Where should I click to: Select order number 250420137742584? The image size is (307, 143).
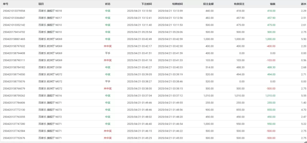coord(14,131)
